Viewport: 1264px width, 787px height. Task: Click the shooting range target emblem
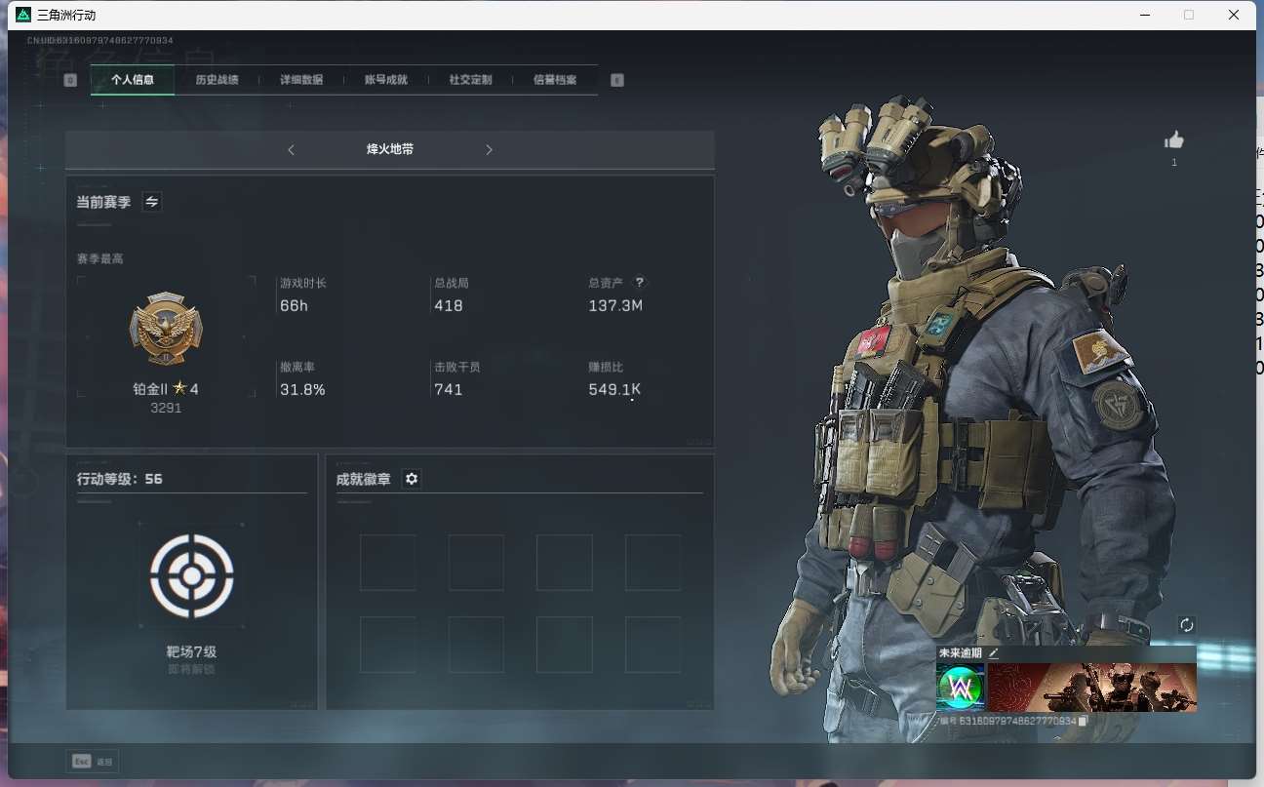click(192, 575)
